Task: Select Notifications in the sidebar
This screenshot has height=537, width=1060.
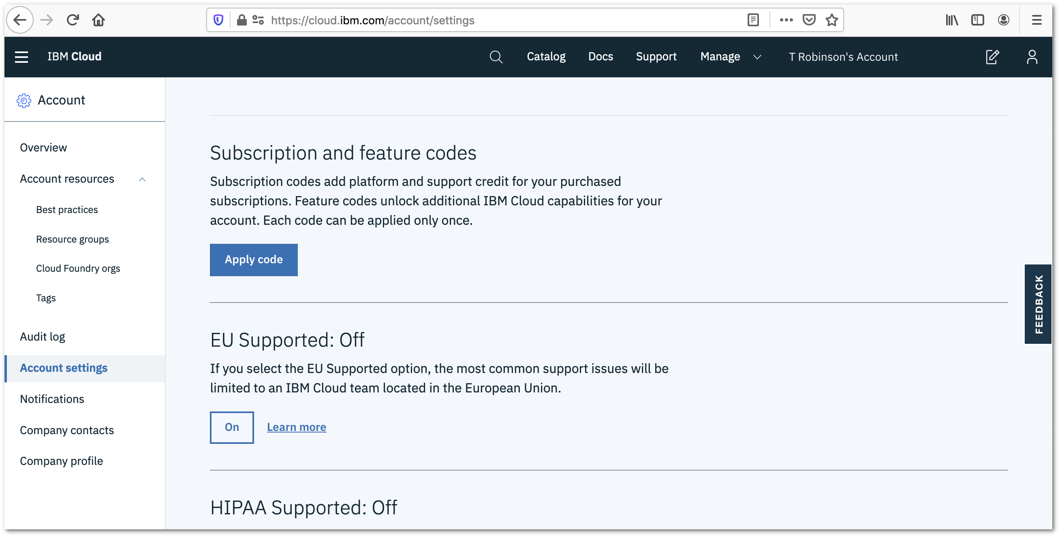Action: click(x=52, y=399)
